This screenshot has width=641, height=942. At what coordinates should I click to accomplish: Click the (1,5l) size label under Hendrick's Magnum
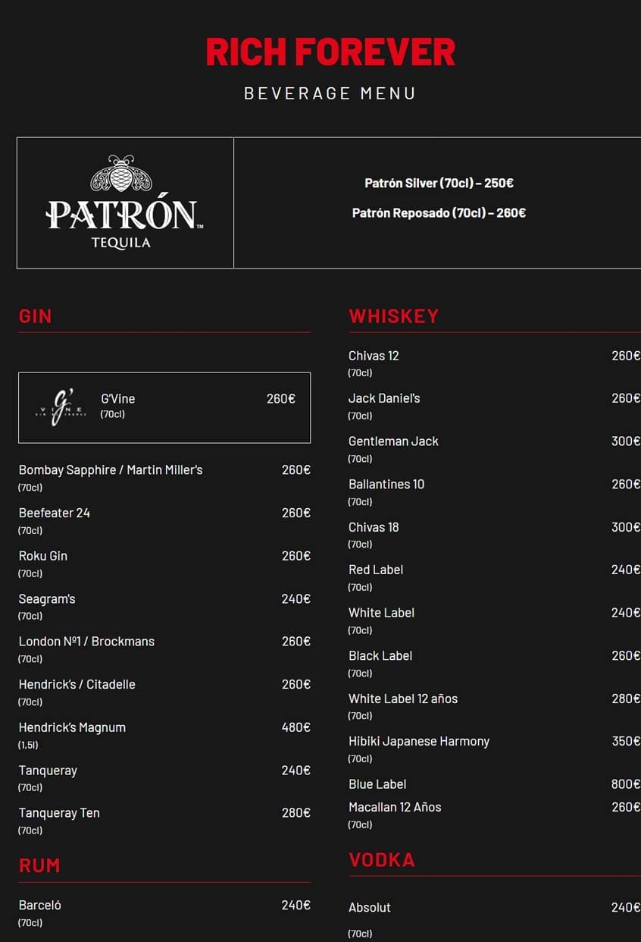tap(28, 746)
